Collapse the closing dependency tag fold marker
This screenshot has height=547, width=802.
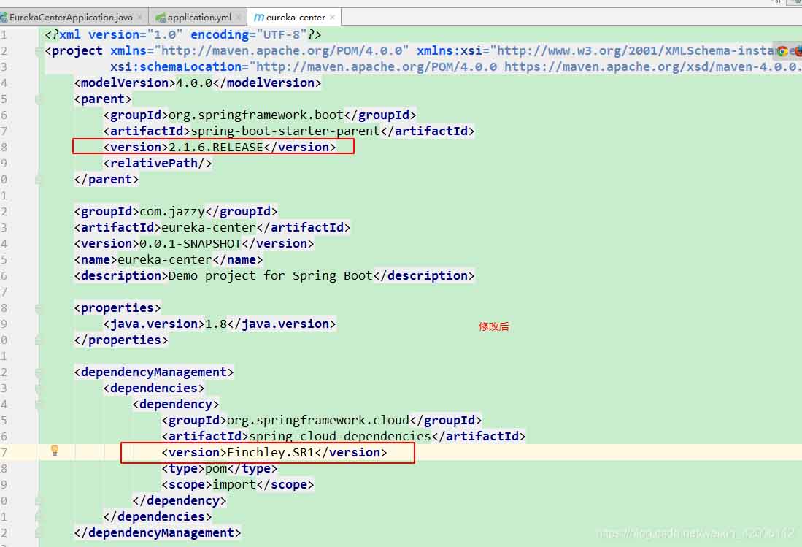click(x=39, y=500)
